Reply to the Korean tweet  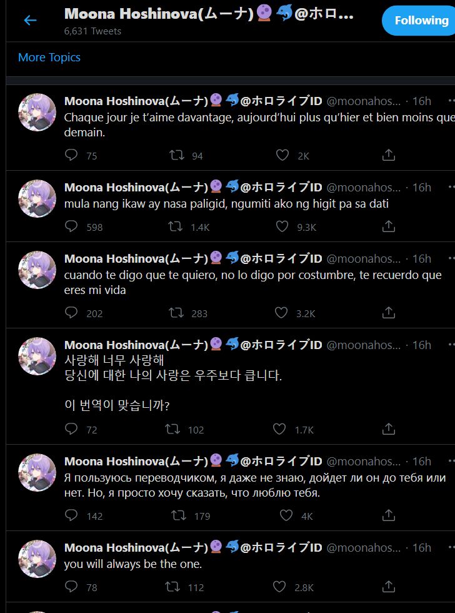click(71, 429)
